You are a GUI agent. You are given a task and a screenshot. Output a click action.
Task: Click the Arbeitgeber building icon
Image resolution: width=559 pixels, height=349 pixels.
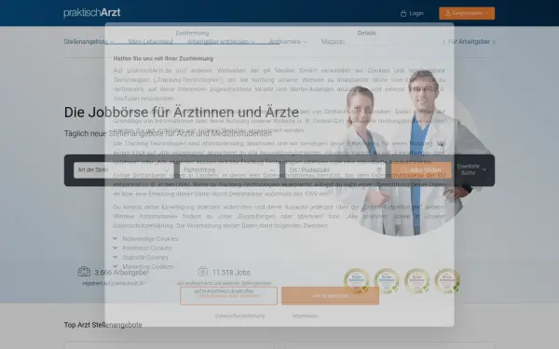click(x=84, y=272)
